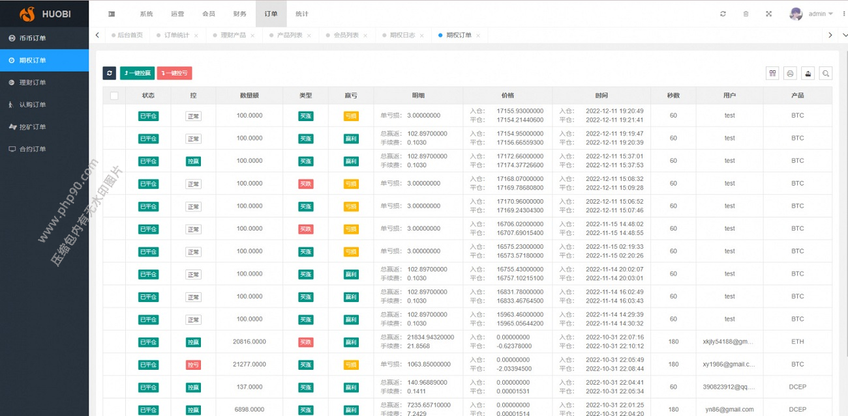This screenshot has width=848, height=416.
Task: Open search with the magnifier icon
Action: pos(825,74)
